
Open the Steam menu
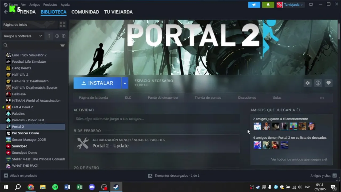click(x=13, y=5)
